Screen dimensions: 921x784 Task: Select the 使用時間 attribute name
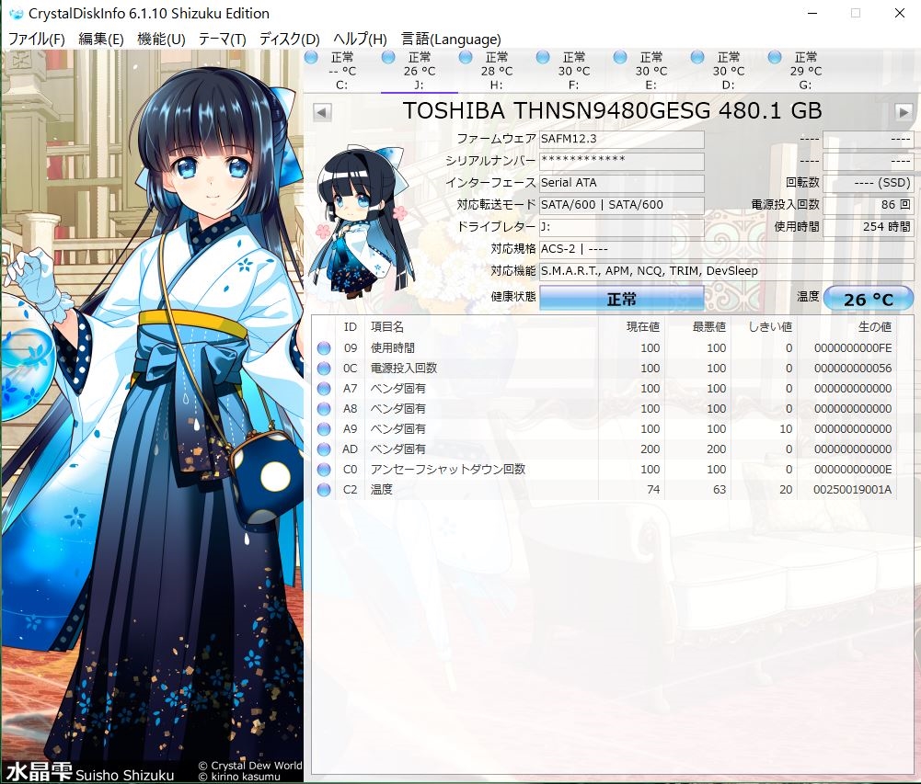pyautogui.click(x=392, y=348)
